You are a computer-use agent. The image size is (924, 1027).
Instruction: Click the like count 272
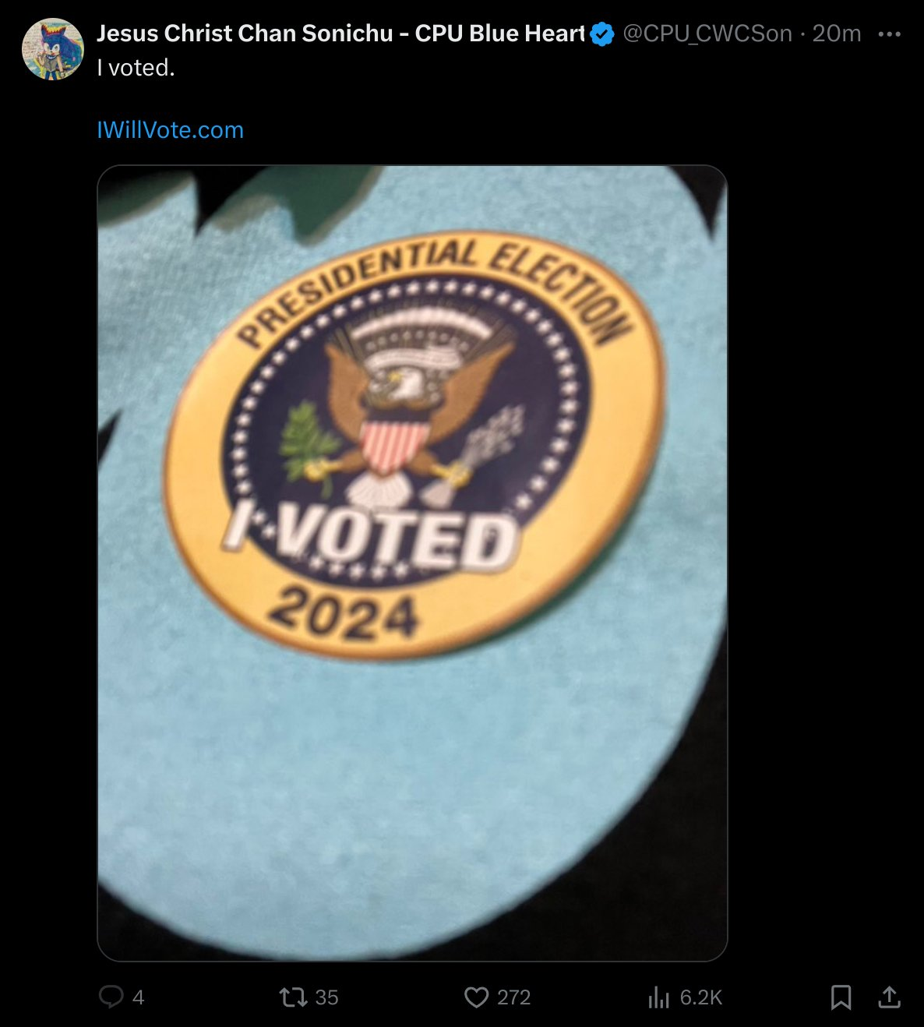point(513,997)
